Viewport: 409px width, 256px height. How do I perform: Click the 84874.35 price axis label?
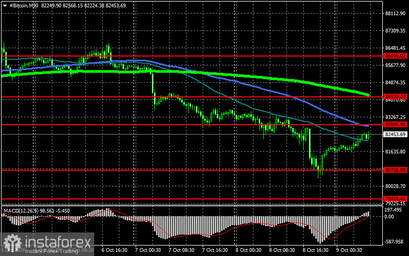tap(395, 82)
